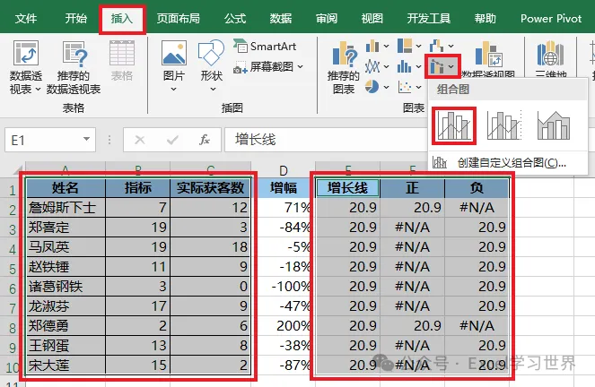Click the greyed Table (表格) icon

[122, 54]
